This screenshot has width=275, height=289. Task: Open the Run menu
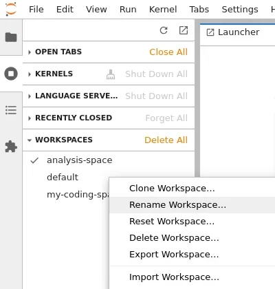pos(128,10)
